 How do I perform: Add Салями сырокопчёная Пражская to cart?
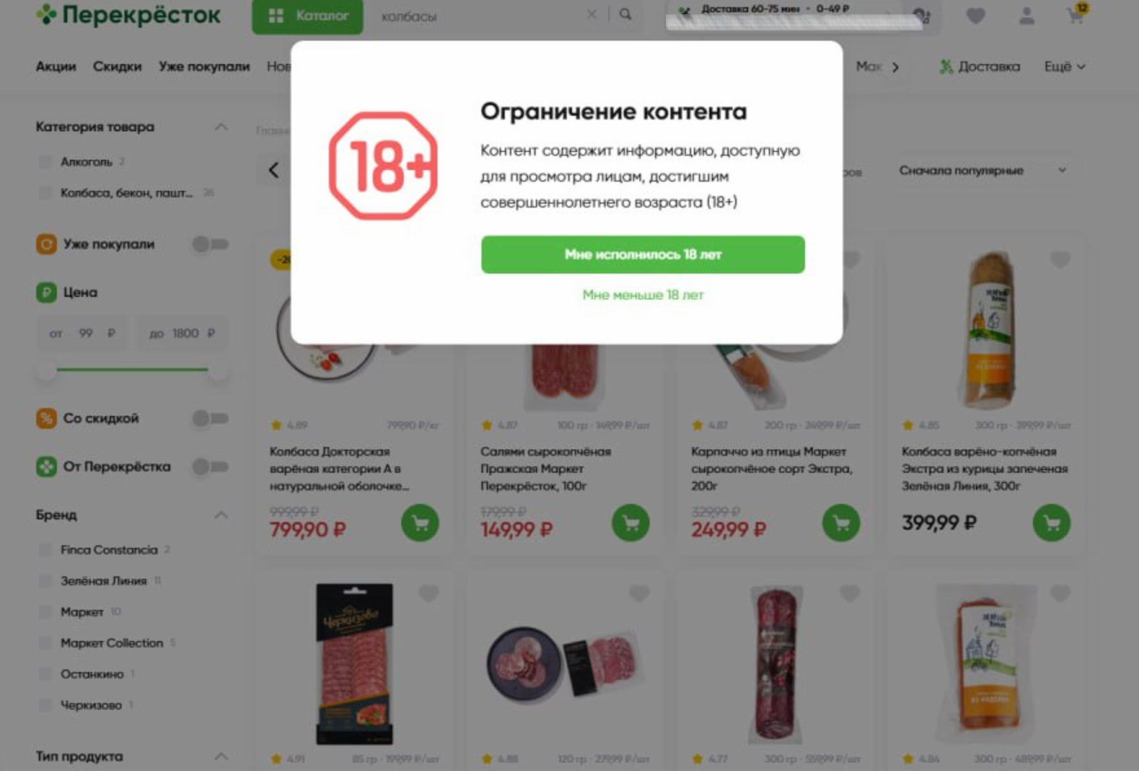[630, 523]
